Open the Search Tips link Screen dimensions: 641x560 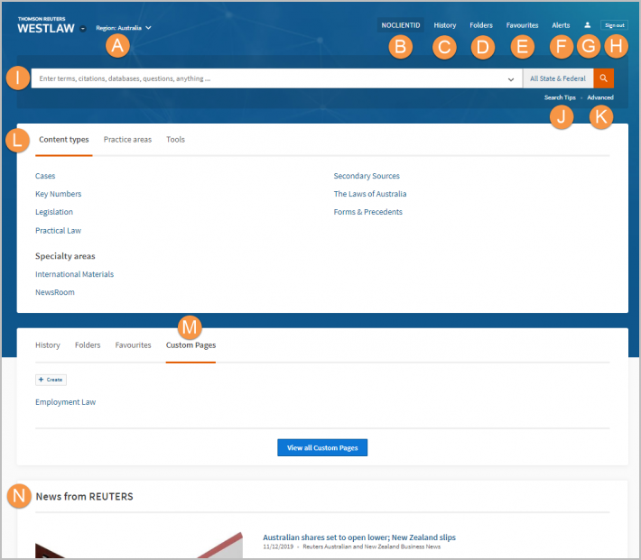tap(560, 97)
